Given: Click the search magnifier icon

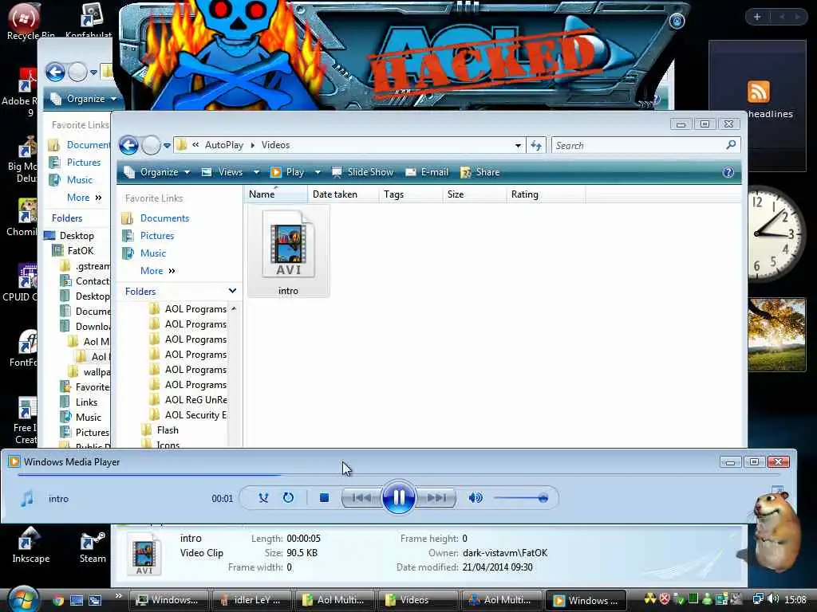Looking at the screenshot, I should 731,145.
